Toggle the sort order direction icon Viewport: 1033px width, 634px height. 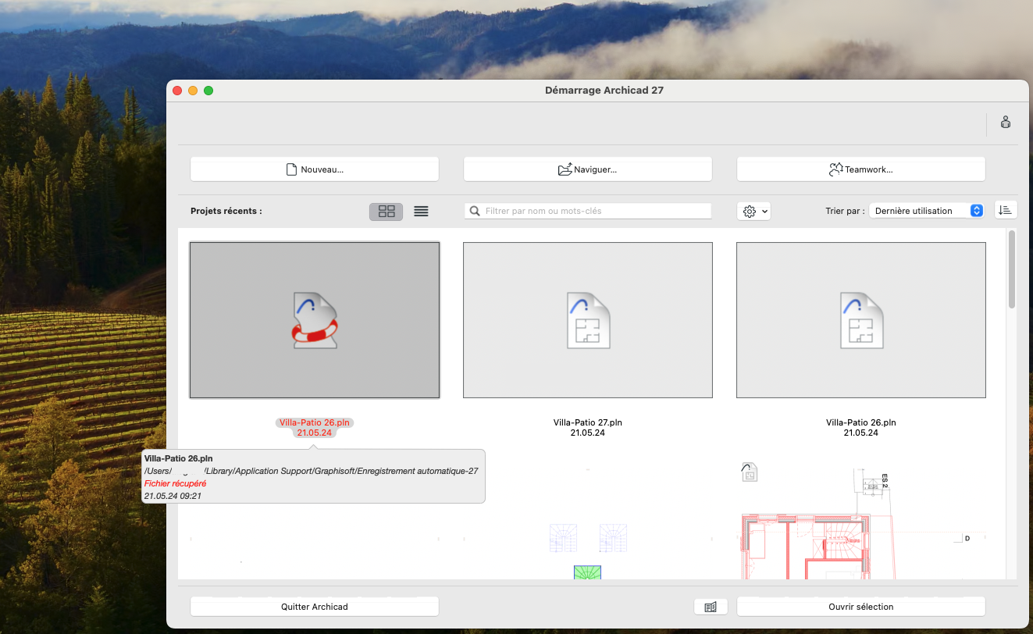pos(1006,210)
